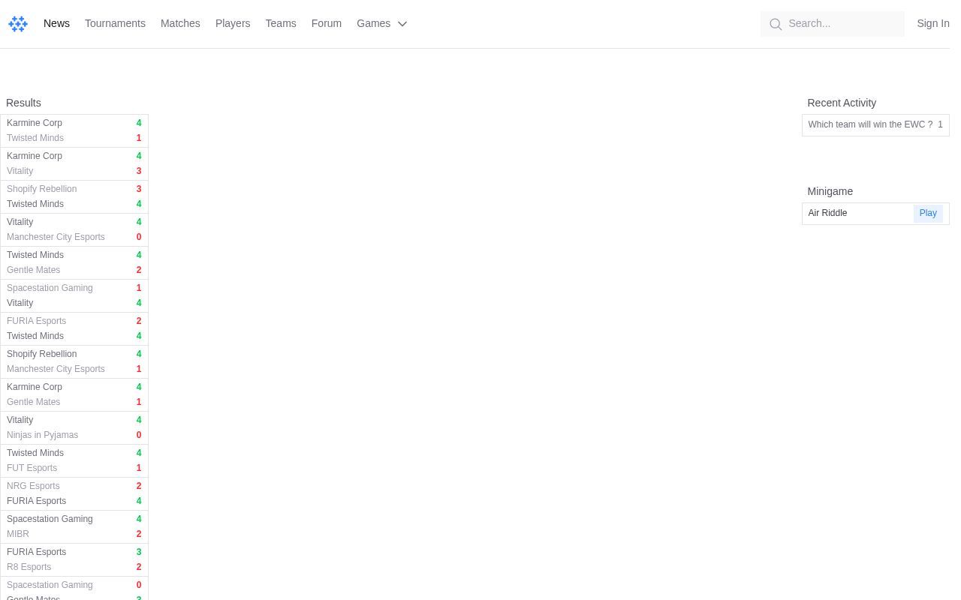Open the Tournaments page

tap(115, 23)
